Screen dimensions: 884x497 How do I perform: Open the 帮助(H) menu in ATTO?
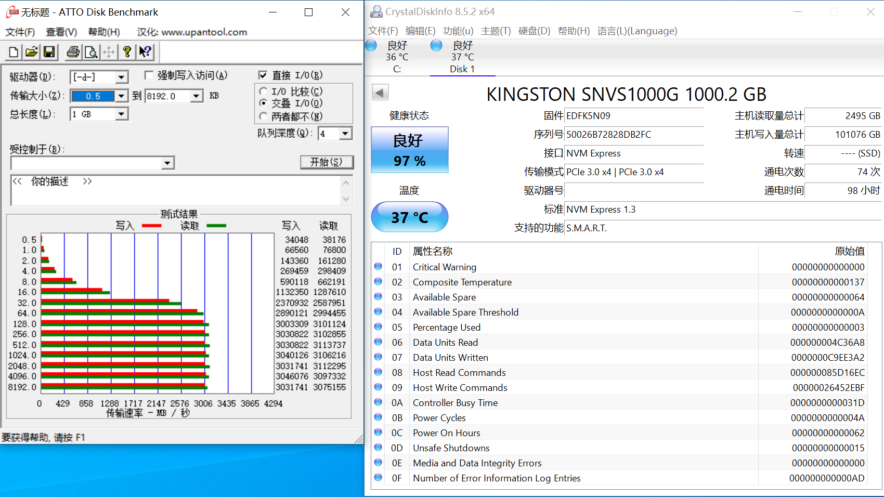pos(104,32)
